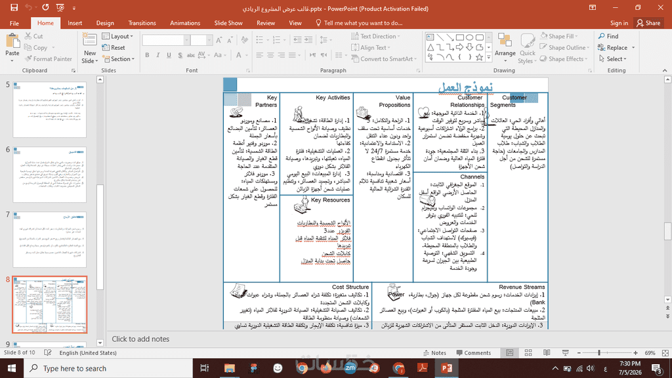Click Increase List Level icon
The image size is (672, 378).
point(308,40)
